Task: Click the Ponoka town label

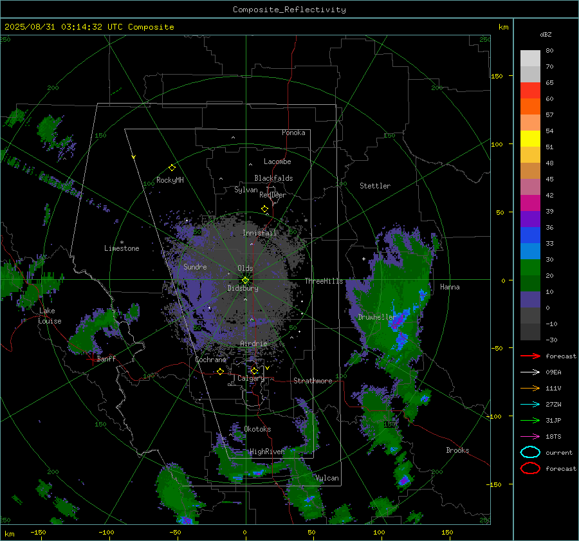Action: coord(293,133)
